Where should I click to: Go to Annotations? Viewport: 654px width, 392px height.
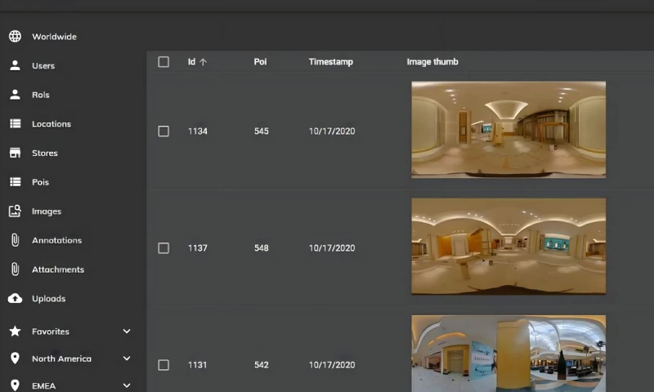[56, 240]
